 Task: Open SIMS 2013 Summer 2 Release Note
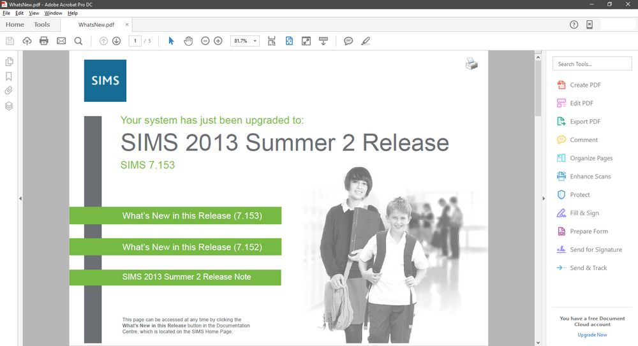coord(175,277)
